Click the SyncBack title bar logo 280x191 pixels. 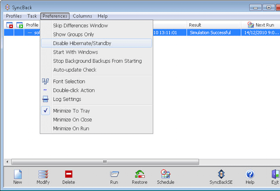(7, 7)
